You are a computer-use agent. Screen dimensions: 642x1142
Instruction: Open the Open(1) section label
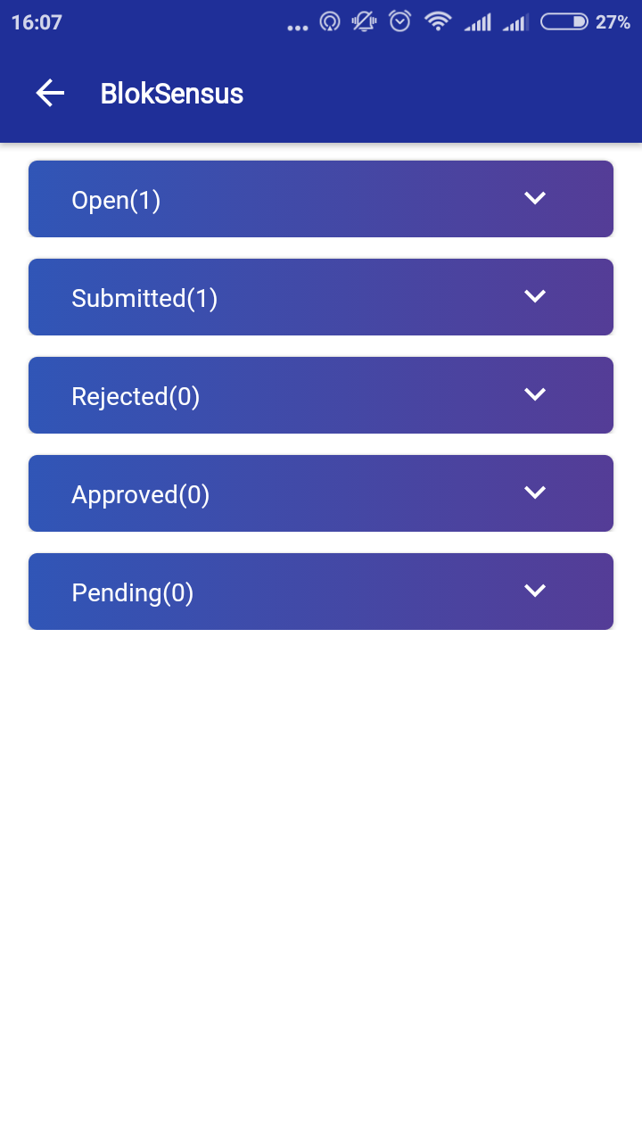click(x=116, y=200)
